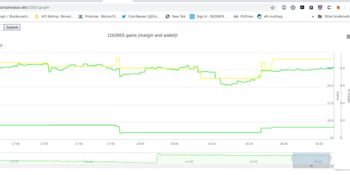Open the Other bookmarks folder

point(334,16)
